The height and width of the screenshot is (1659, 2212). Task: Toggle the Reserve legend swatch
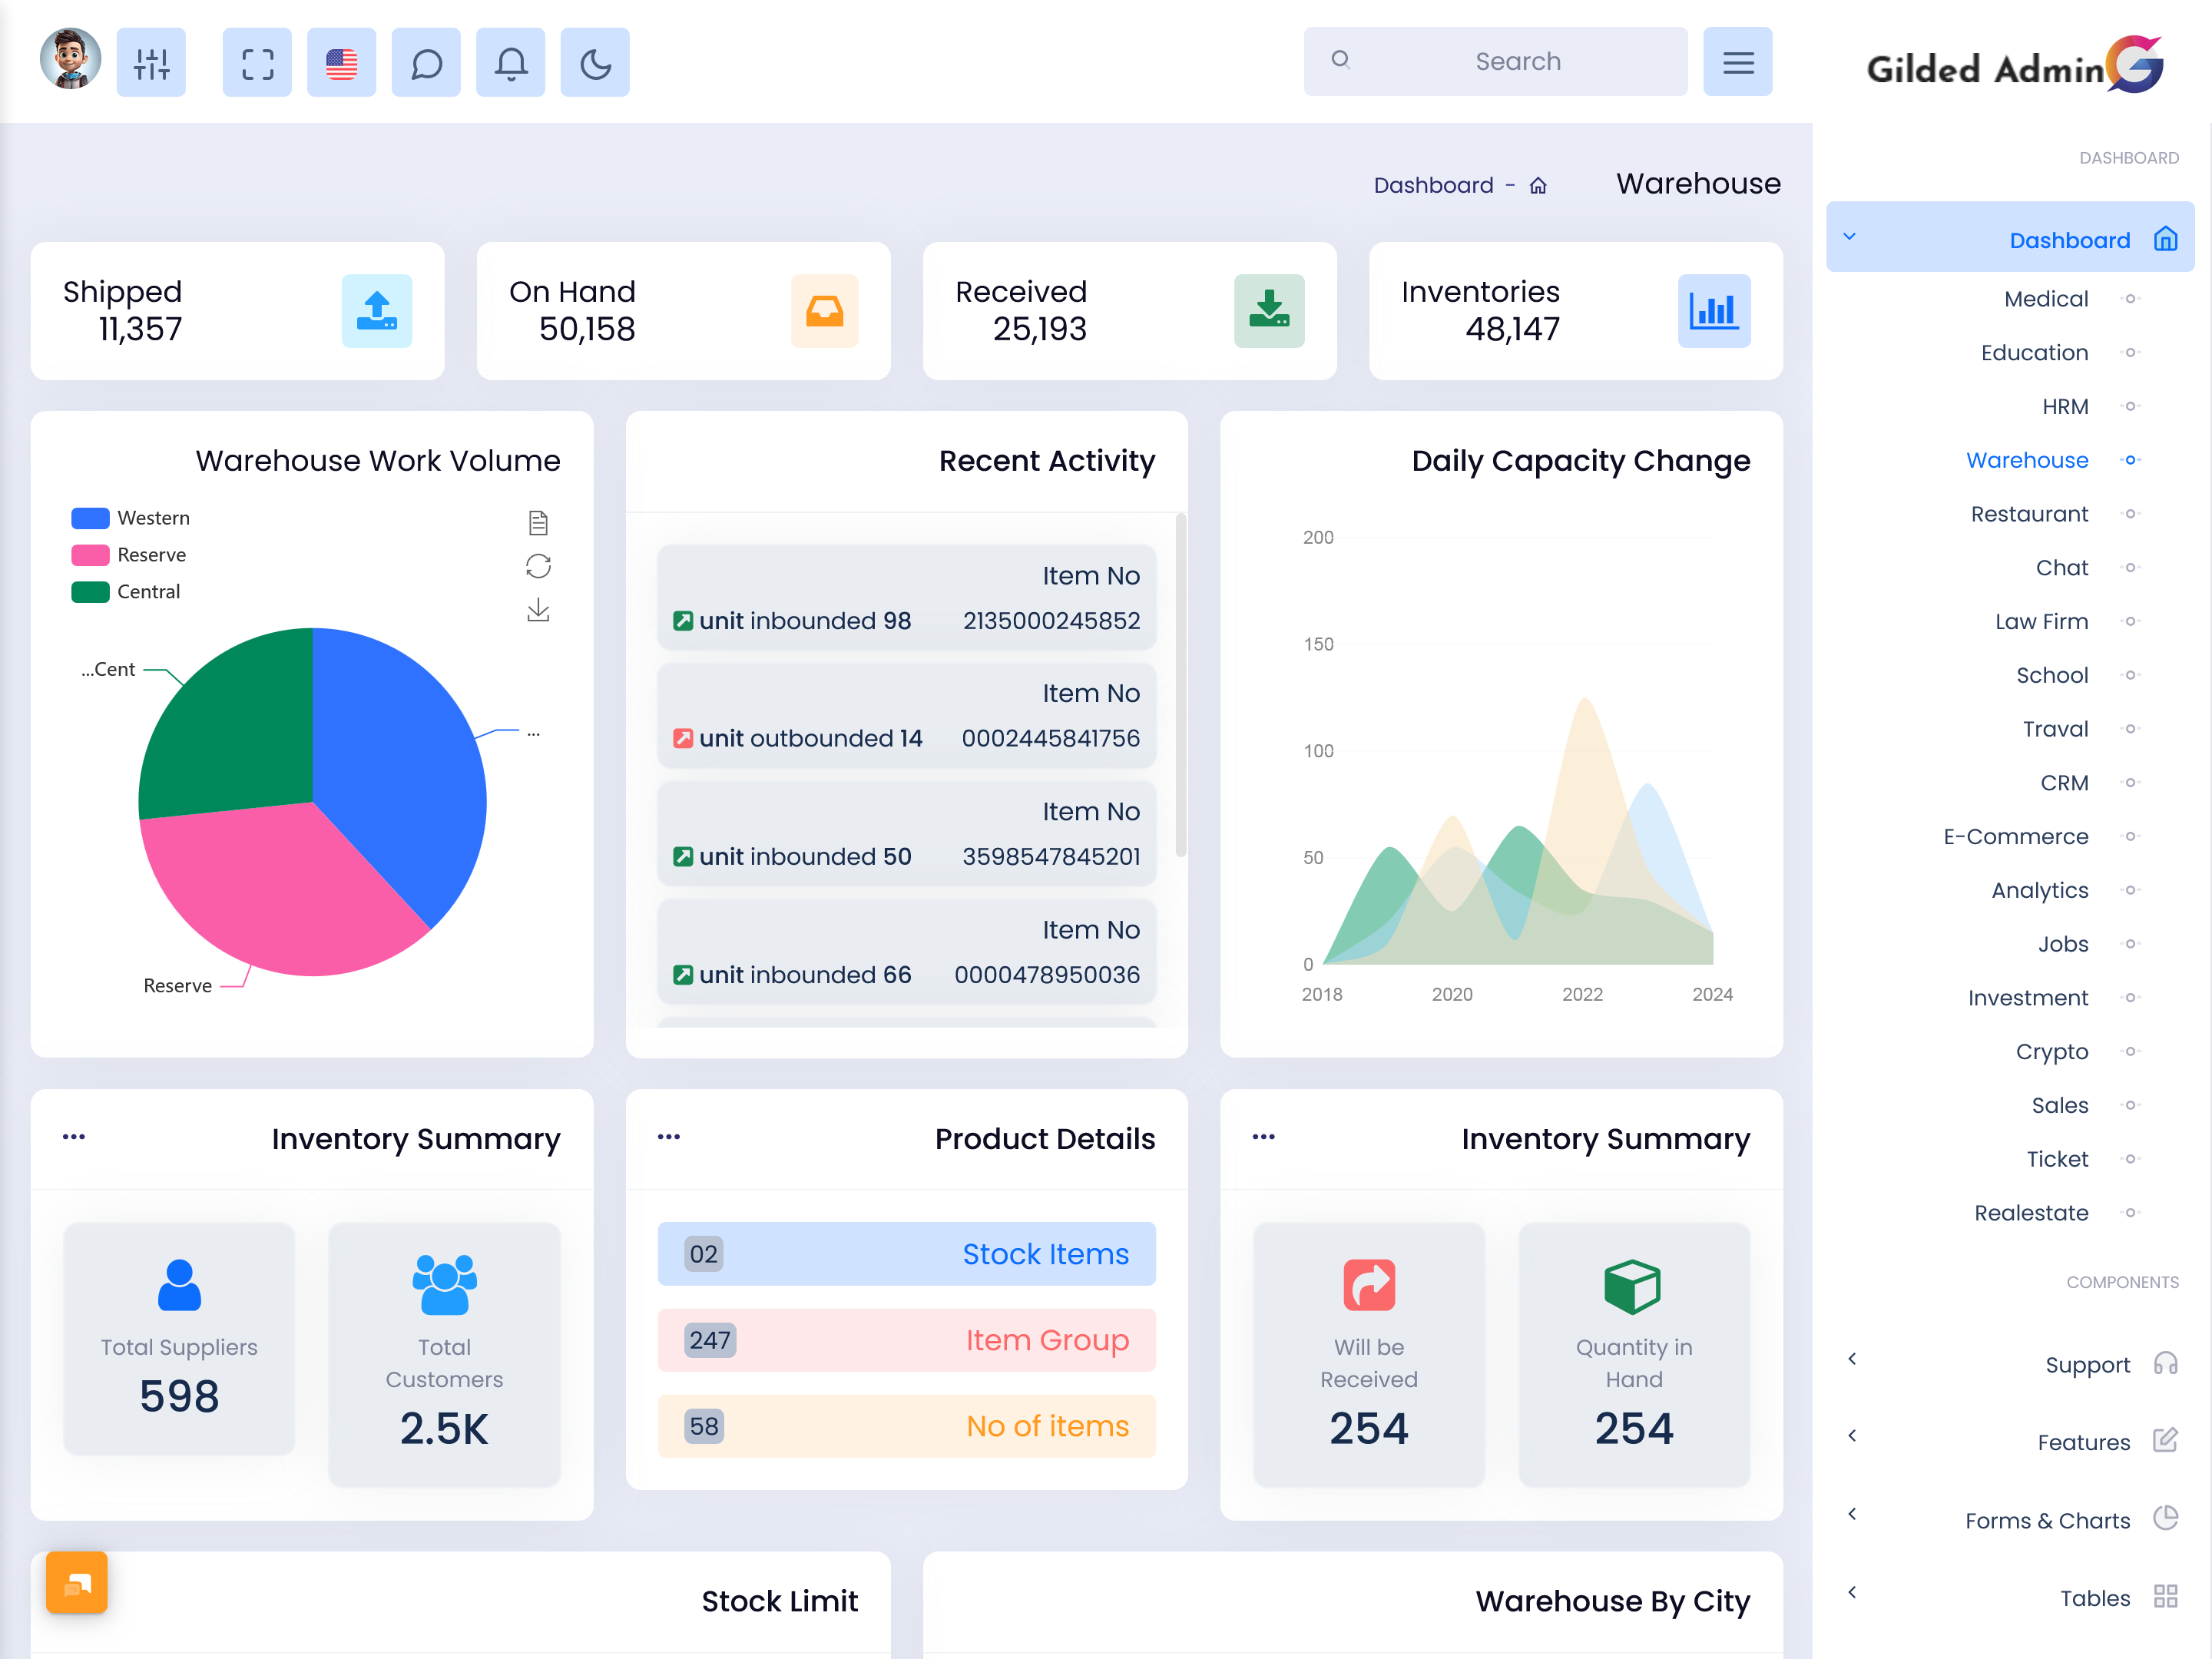[x=90, y=555]
